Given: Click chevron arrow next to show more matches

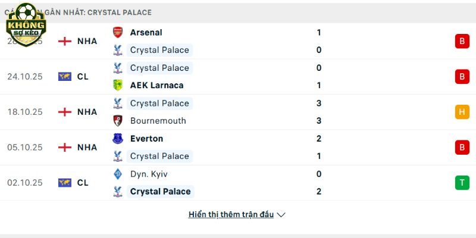Looking at the screenshot, I should point(281,215).
